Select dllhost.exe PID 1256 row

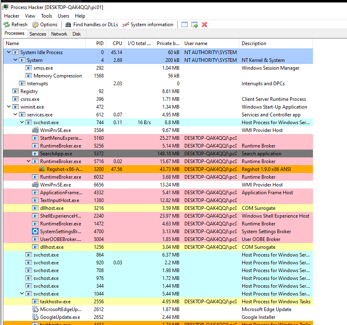coord(158,247)
